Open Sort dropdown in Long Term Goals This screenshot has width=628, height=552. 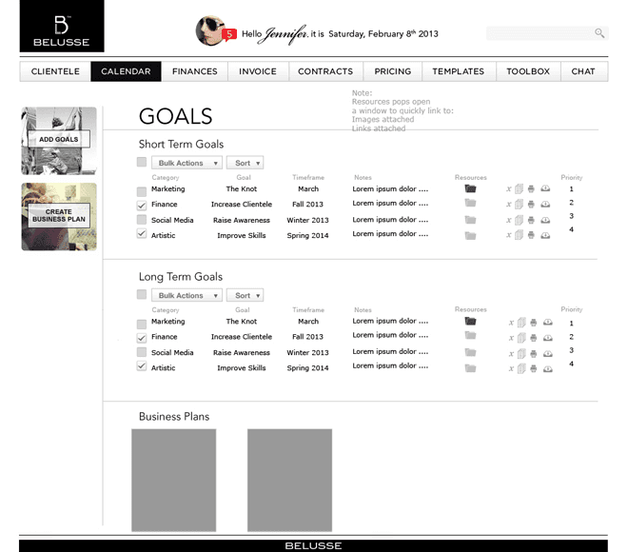[245, 295]
